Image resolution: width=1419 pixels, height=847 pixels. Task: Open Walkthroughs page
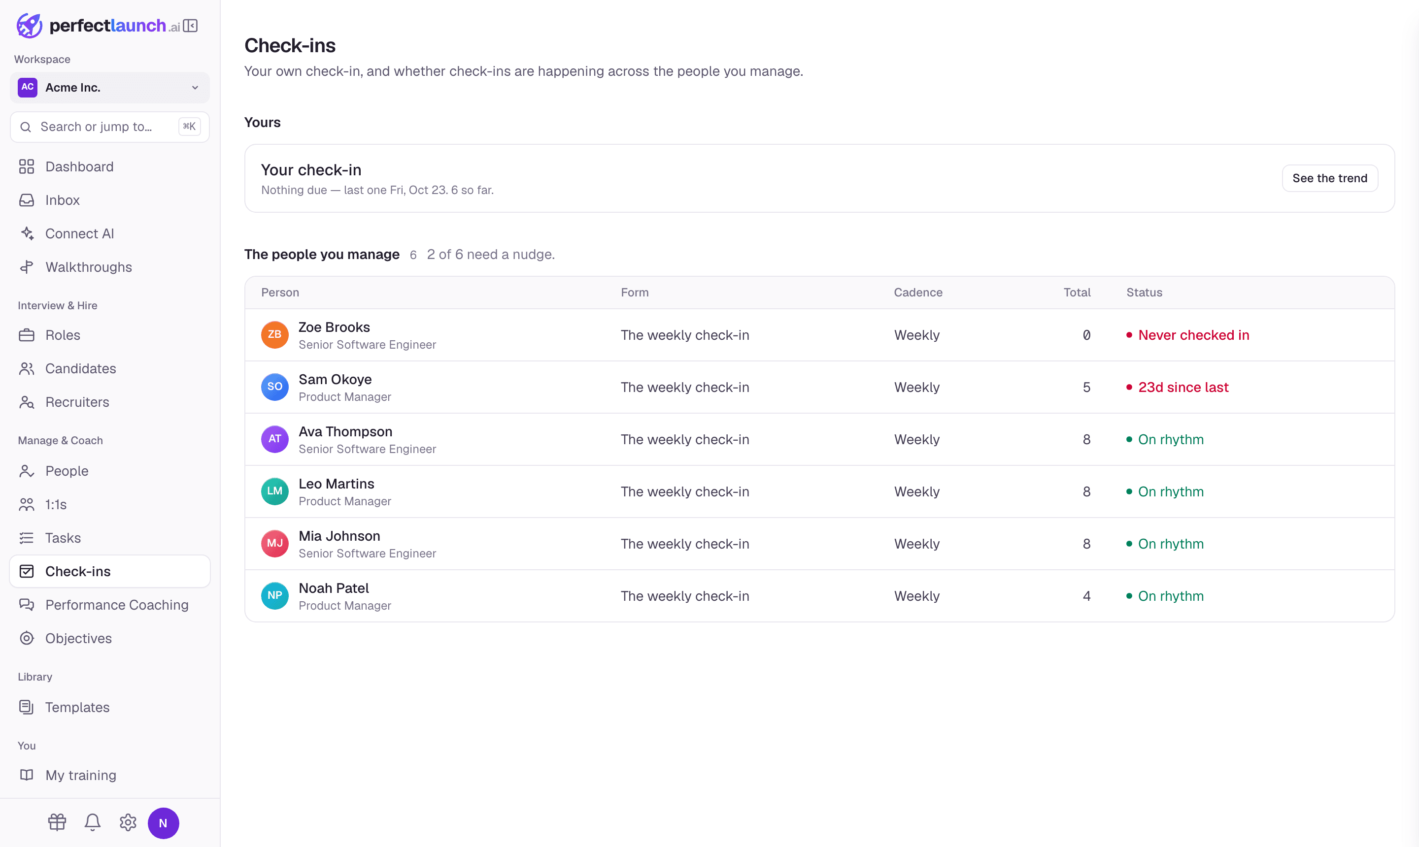(x=110, y=267)
